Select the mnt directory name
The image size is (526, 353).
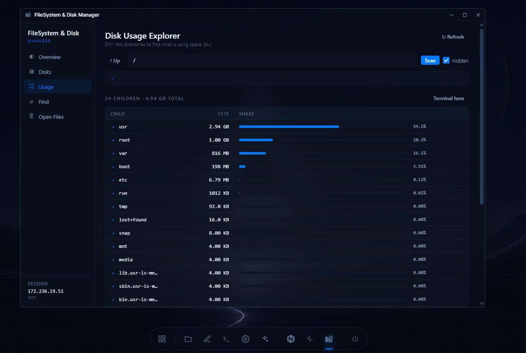click(x=123, y=246)
